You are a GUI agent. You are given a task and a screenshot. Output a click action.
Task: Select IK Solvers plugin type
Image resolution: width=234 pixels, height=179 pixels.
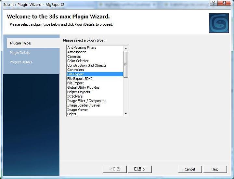[x=95, y=96]
